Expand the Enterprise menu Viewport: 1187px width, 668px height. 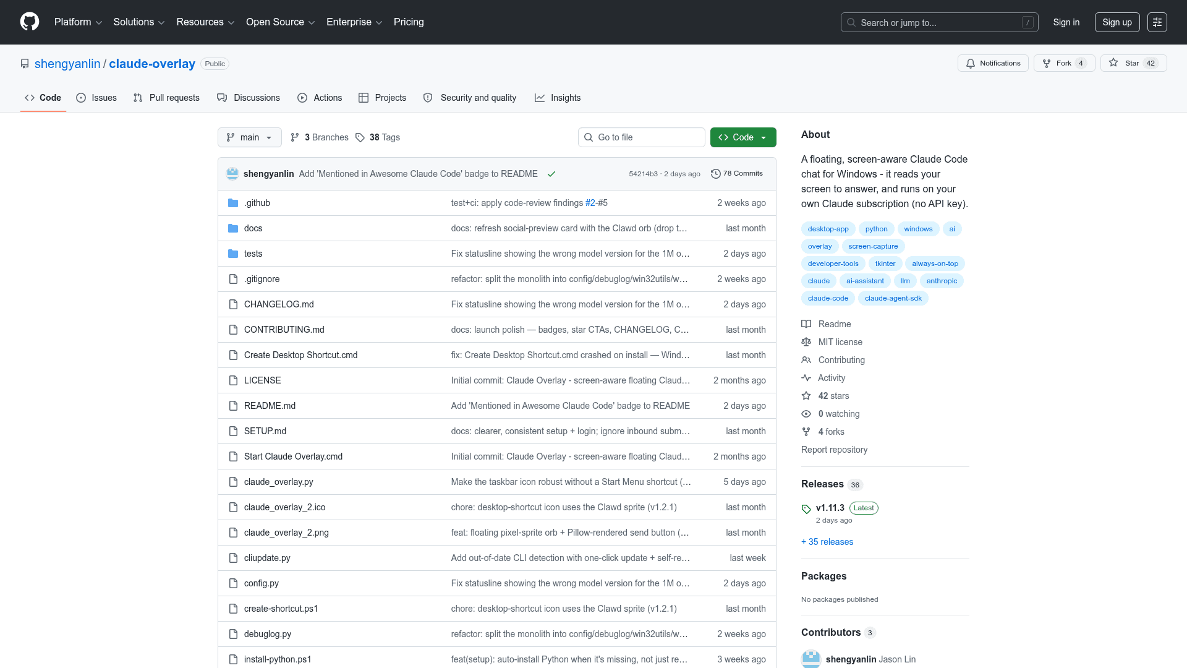point(354,22)
